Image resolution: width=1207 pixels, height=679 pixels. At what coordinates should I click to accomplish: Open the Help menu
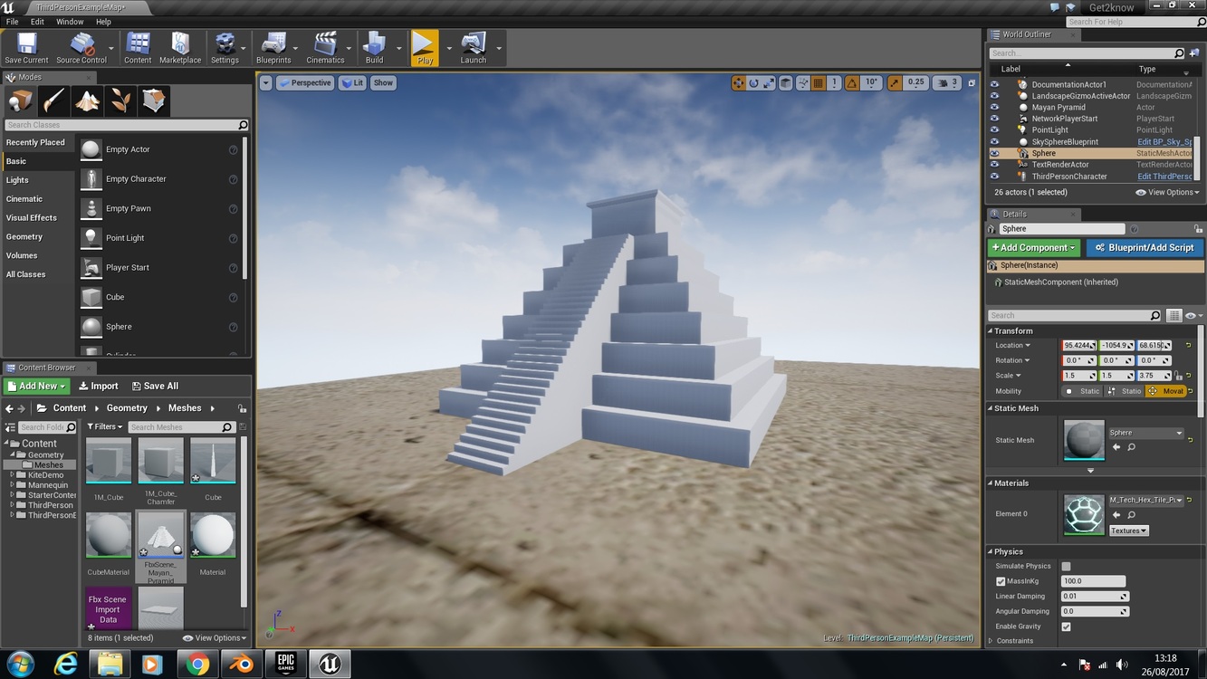coord(103,22)
